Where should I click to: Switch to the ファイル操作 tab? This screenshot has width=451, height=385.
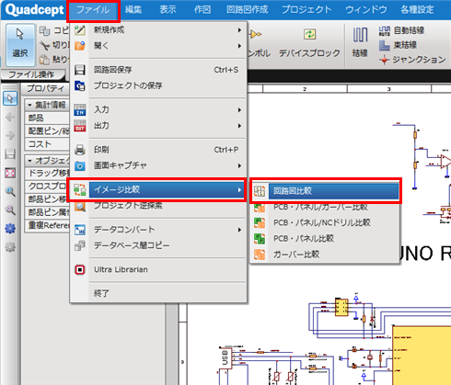tap(32, 74)
